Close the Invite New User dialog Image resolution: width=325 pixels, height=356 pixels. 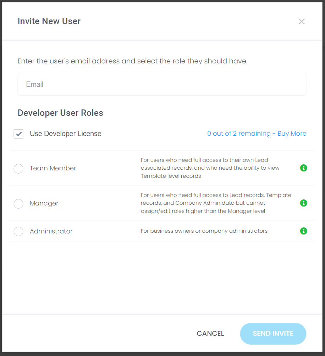tap(302, 21)
